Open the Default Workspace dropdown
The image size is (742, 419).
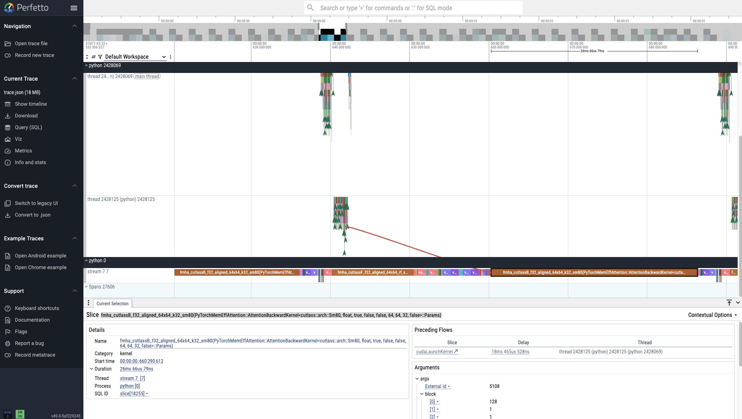click(135, 57)
